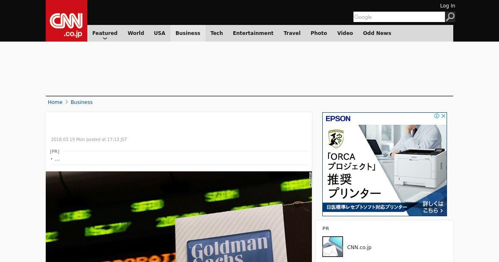Close the Epson ad with X icon

click(x=443, y=116)
